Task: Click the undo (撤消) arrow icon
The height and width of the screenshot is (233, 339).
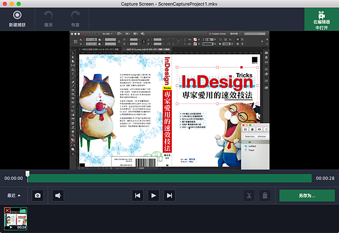Action: [48, 16]
